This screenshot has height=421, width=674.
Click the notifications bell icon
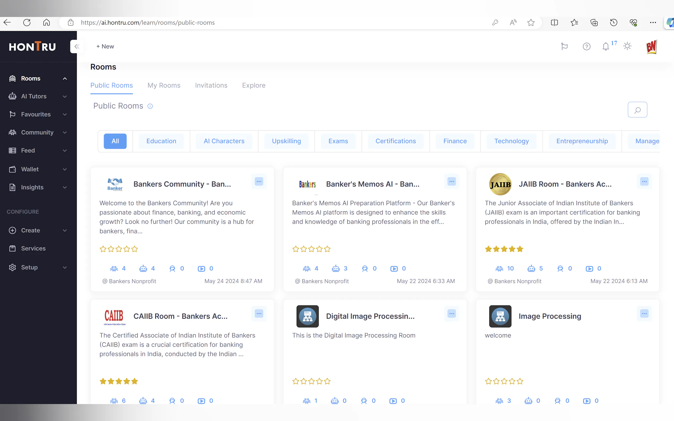pyautogui.click(x=606, y=46)
